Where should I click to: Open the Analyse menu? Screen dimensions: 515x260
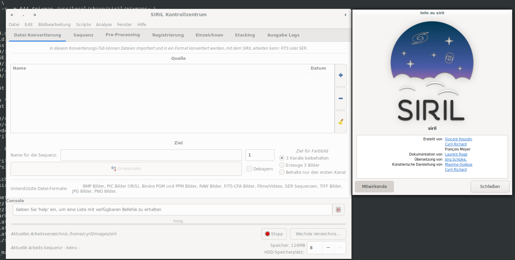[x=104, y=24]
